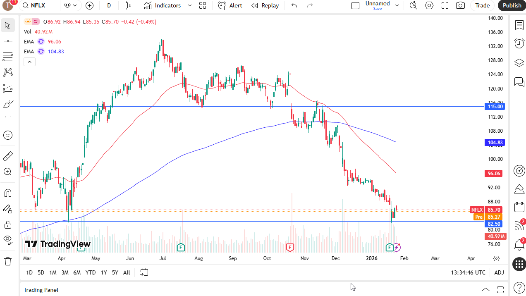Set range to 1D
This screenshot has width=526, height=296.
tap(29, 272)
